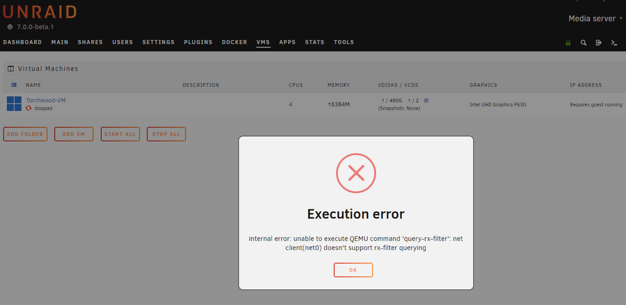Click the logout icon in header
Image resolution: width=626 pixels, height=305 pixels.
(x=598, y=42)
